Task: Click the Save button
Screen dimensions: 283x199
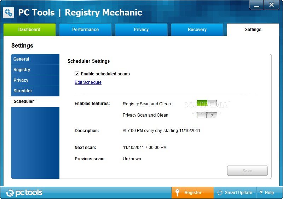Action: point(247,170)
